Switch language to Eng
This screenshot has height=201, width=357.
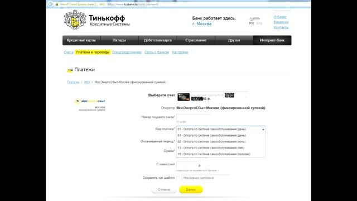[259, 23]
